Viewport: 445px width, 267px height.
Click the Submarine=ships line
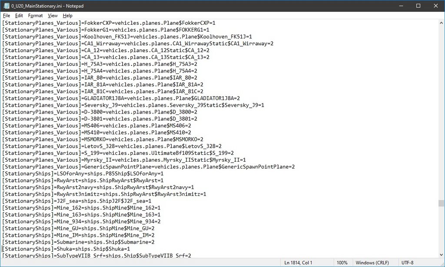79,242
